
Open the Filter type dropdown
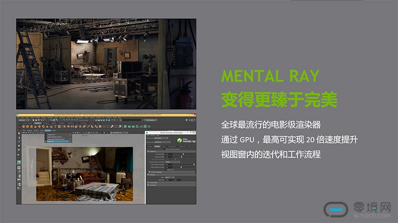(170, 177)
